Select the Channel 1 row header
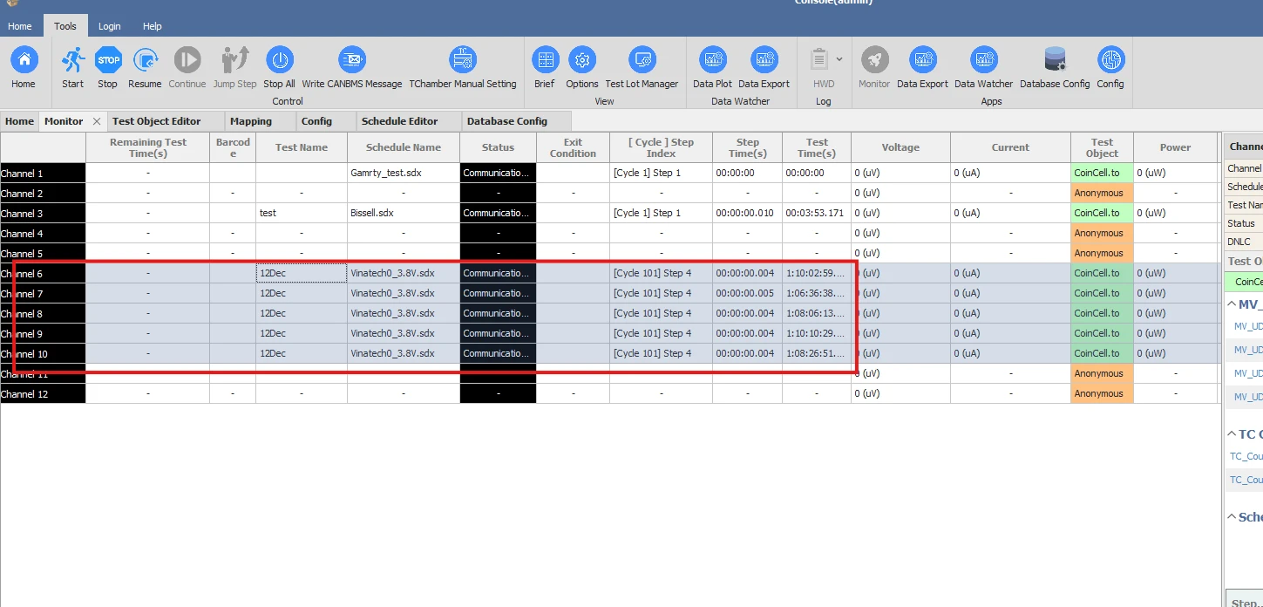Screen dimensions: 1263x607 43,173
